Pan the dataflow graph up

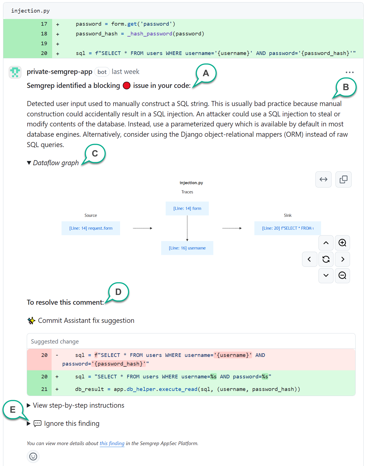click(x=326, y=243)
